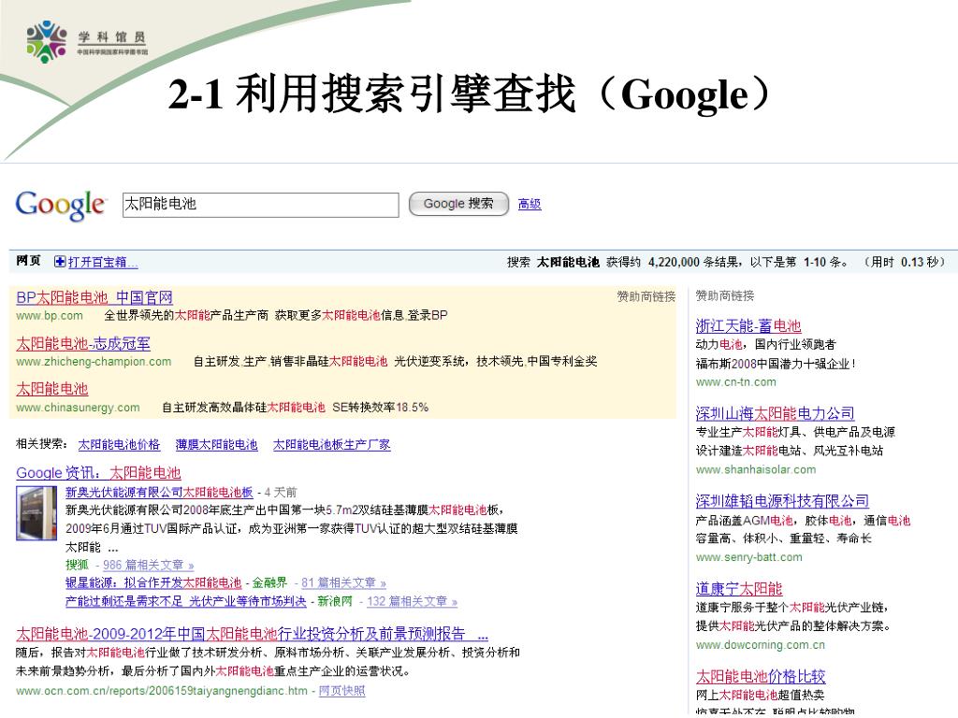Open 2009-2012年中国太阳能电池行业投资分析 result
Viewport: 958px width, 718px height.
[252, 634]
